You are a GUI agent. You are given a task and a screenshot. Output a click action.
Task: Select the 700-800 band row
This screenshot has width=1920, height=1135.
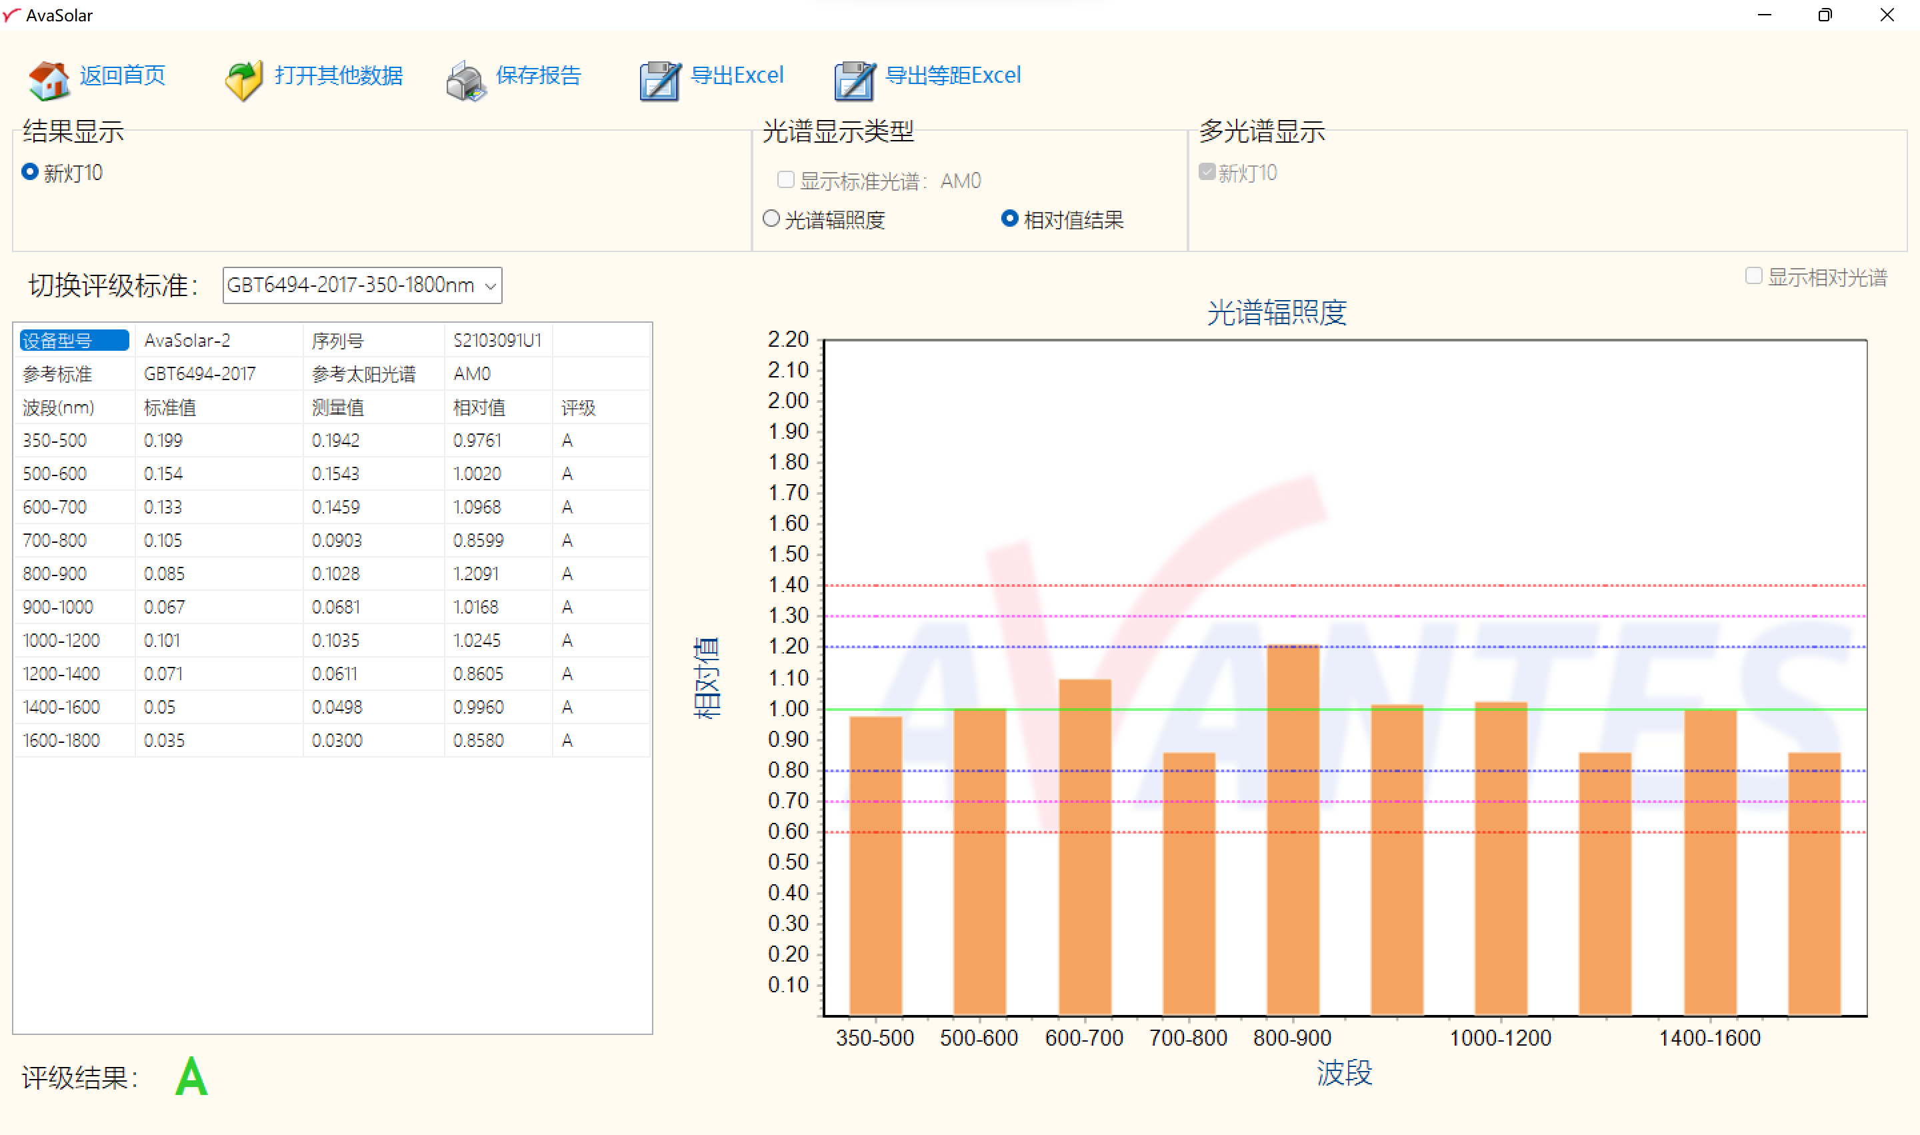click(x=332, y=541)
